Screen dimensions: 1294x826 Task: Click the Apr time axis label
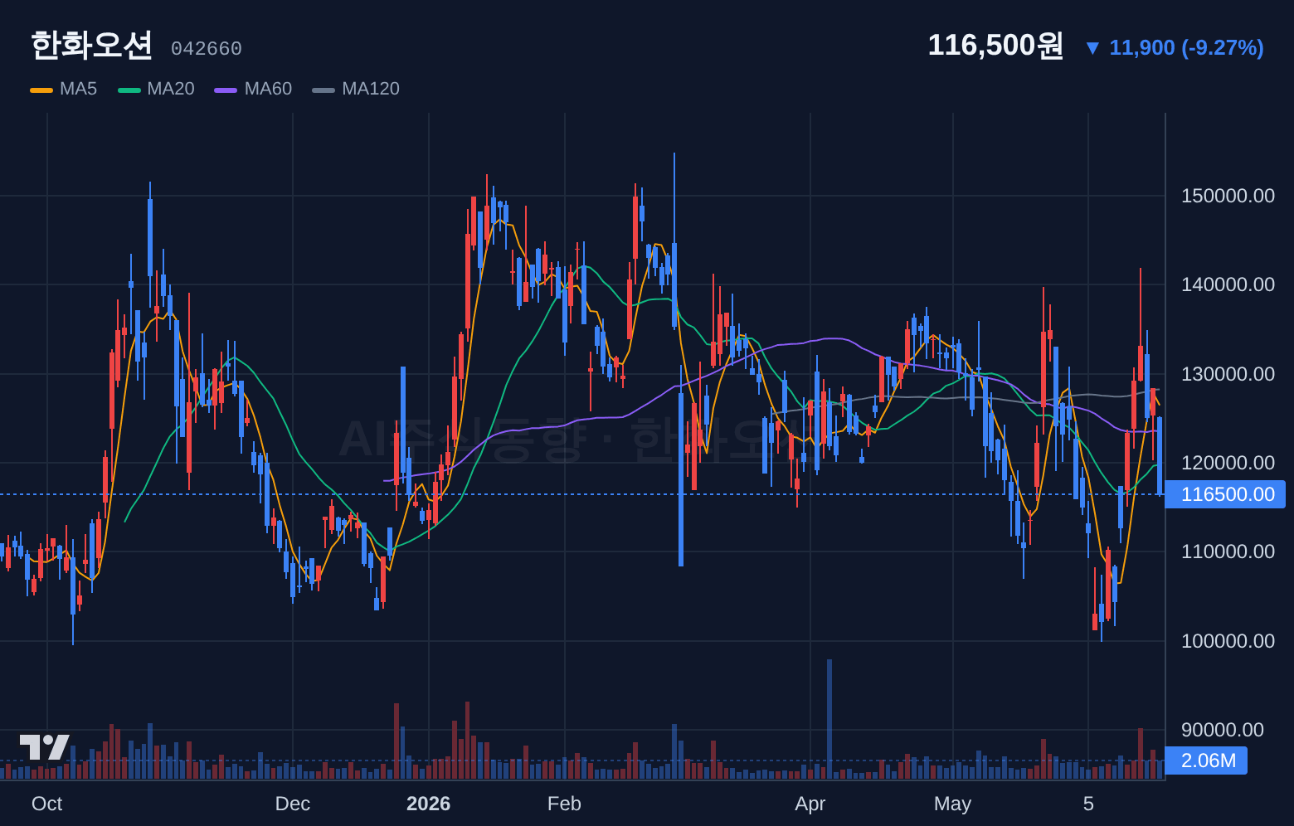coord(810,804)
